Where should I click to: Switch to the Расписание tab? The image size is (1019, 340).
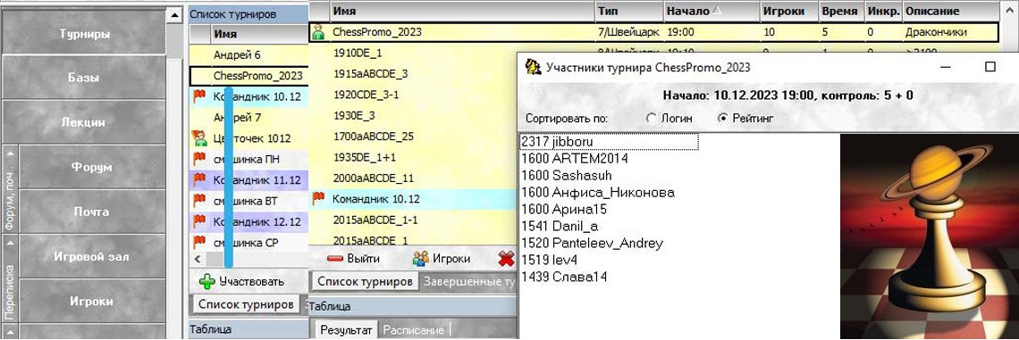[x=413, y=329]
